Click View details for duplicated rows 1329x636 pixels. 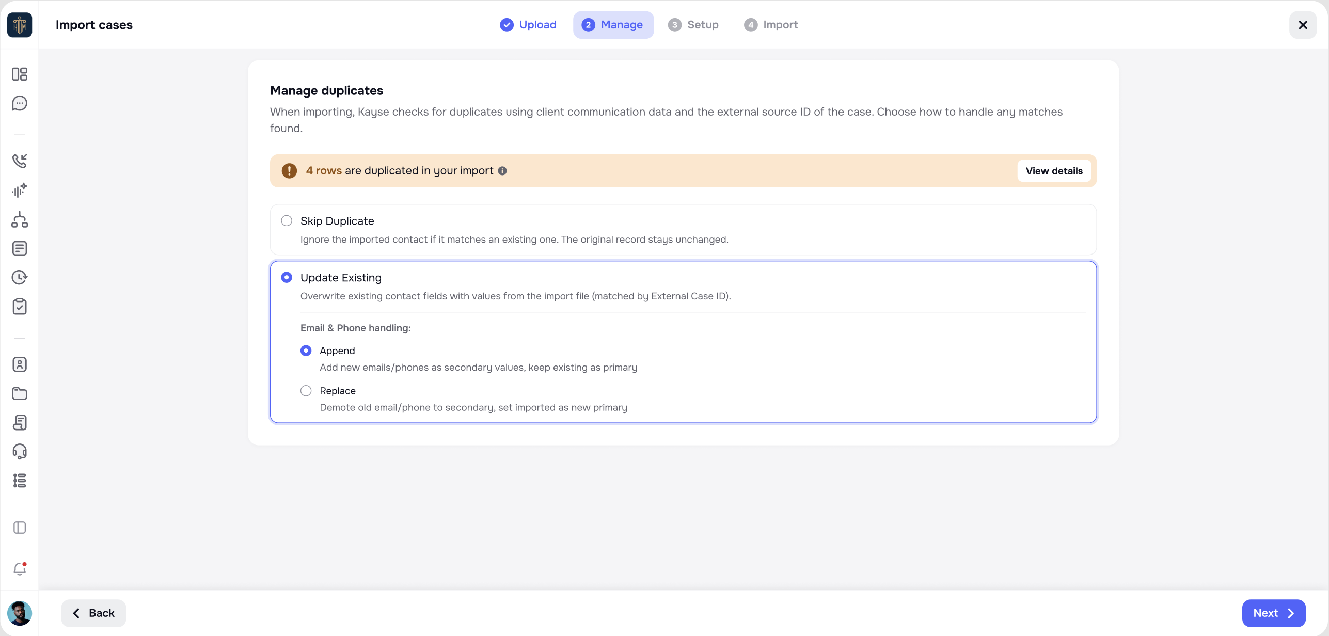click(1054, 171)
